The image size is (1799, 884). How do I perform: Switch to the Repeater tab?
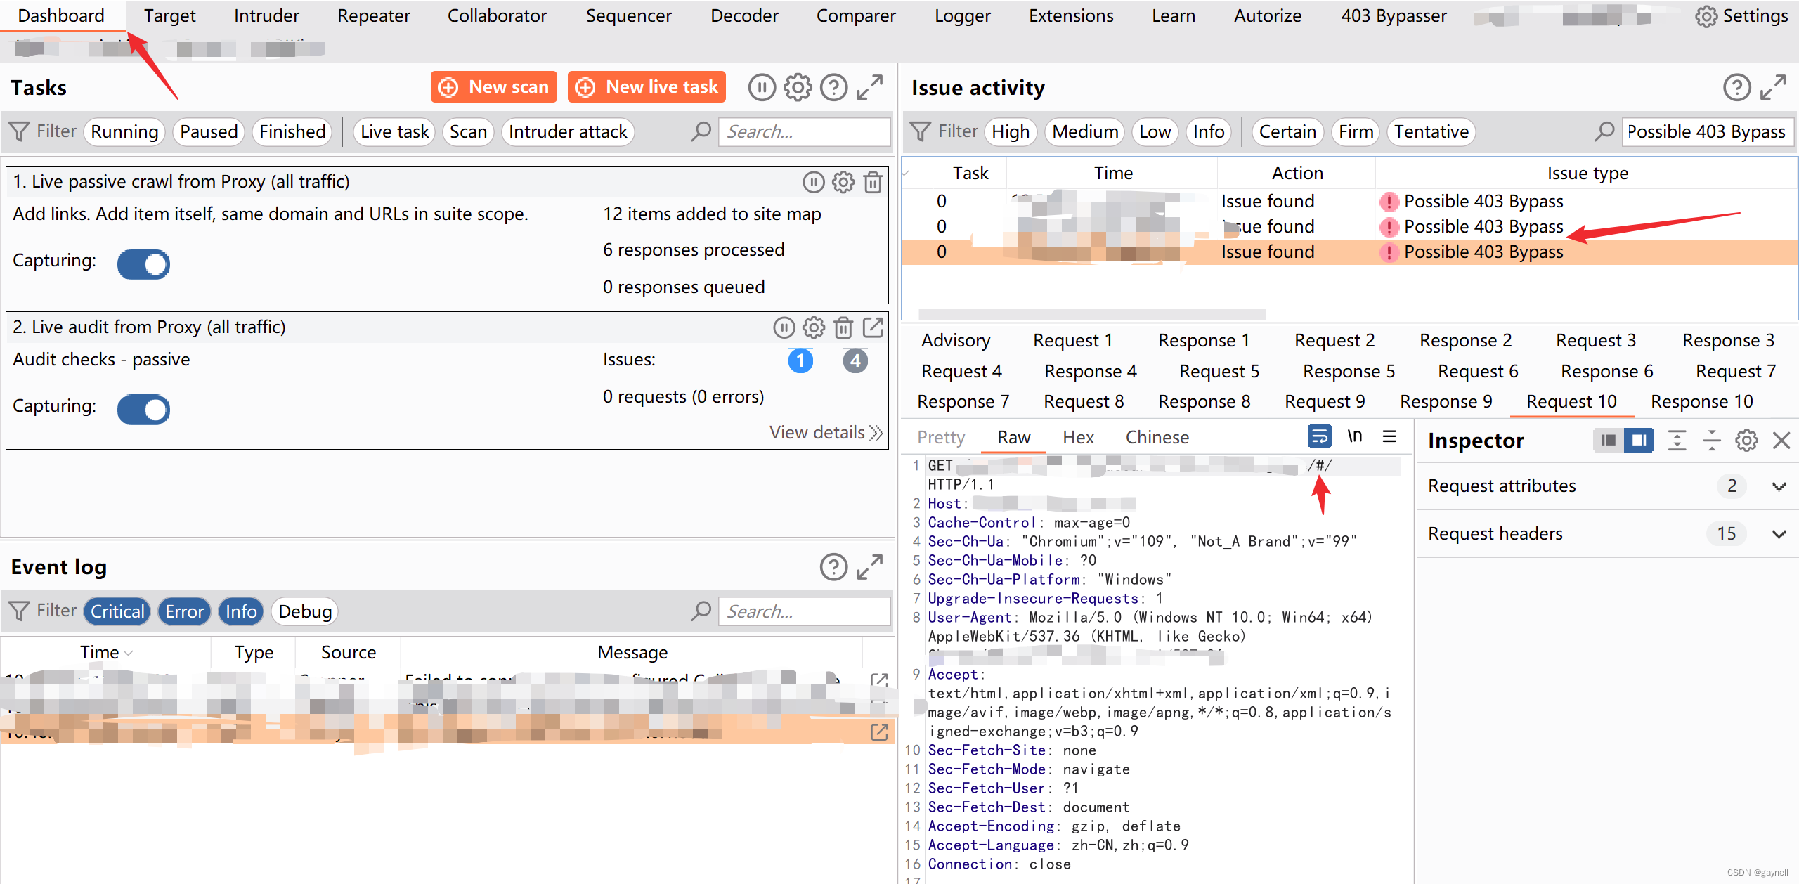tap(373, 15)
